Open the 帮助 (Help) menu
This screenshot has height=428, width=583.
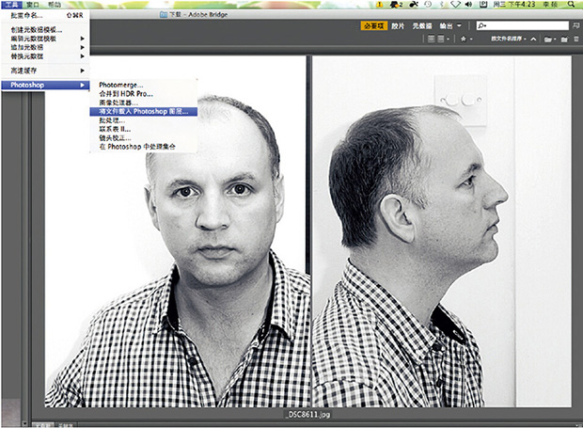point(55,5)
